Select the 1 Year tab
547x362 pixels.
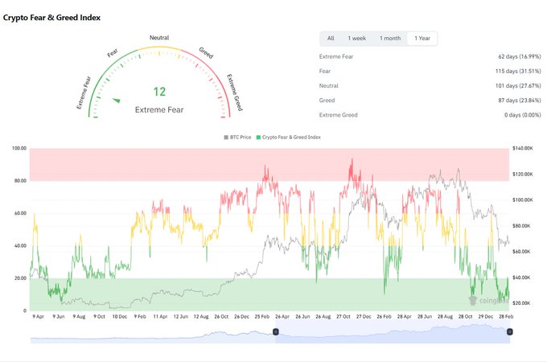(422, 39)
